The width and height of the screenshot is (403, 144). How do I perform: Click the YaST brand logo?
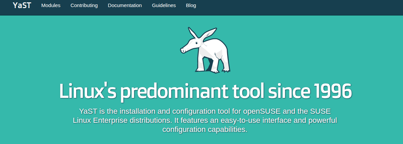point(22,5)
